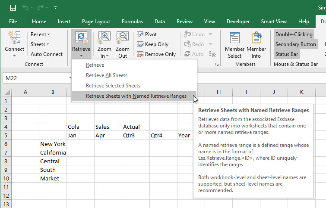Viewport: 326px width, 208px height.
Task: Open the View tab
Action: point(209,22)
